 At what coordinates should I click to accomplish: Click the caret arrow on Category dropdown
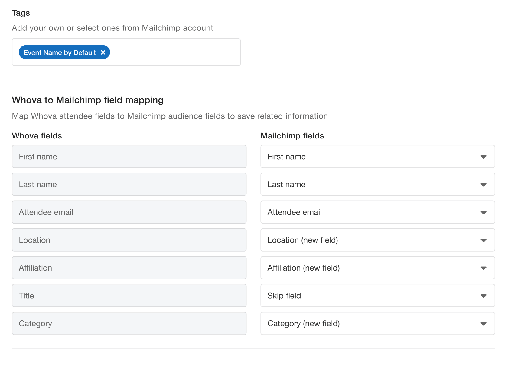(x=484, y=324)
